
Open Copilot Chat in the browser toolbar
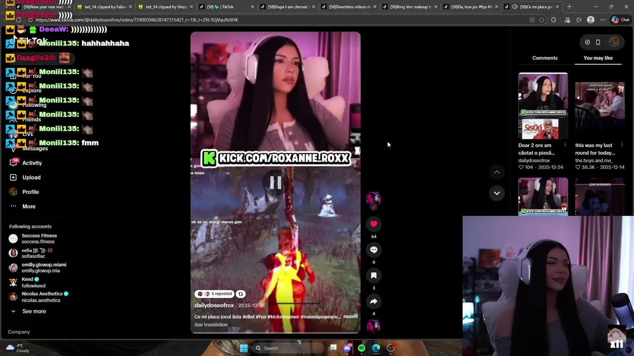(x=620, y=20)
